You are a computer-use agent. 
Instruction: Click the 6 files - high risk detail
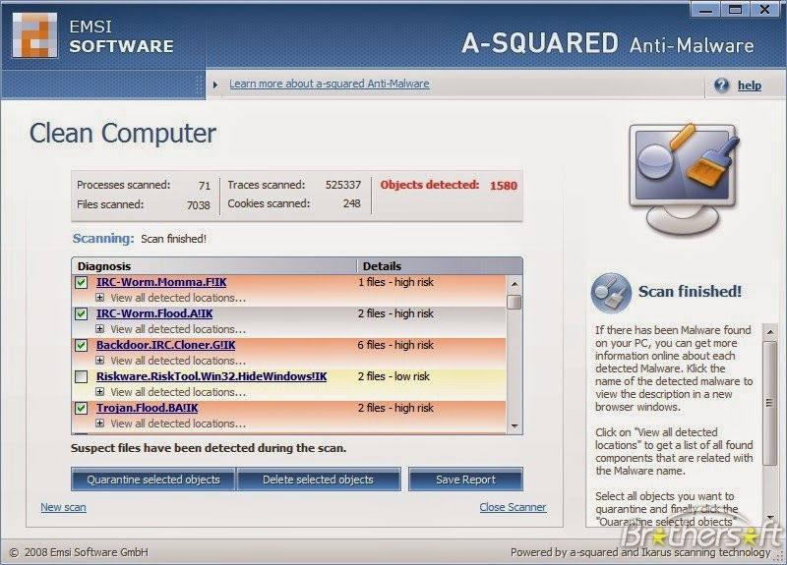395,346
